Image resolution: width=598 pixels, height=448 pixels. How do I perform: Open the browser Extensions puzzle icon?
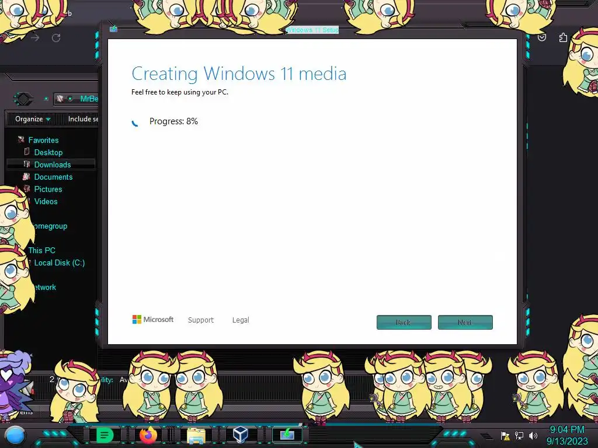click(x=563, y=37)
